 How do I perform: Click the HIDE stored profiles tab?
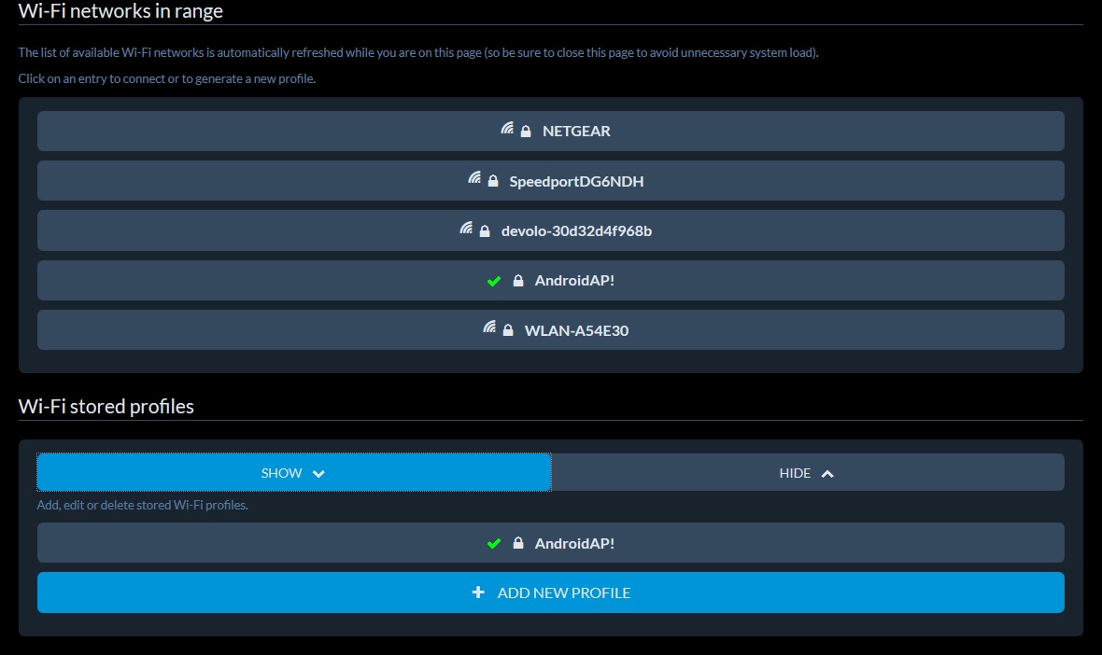pos(808,472)
